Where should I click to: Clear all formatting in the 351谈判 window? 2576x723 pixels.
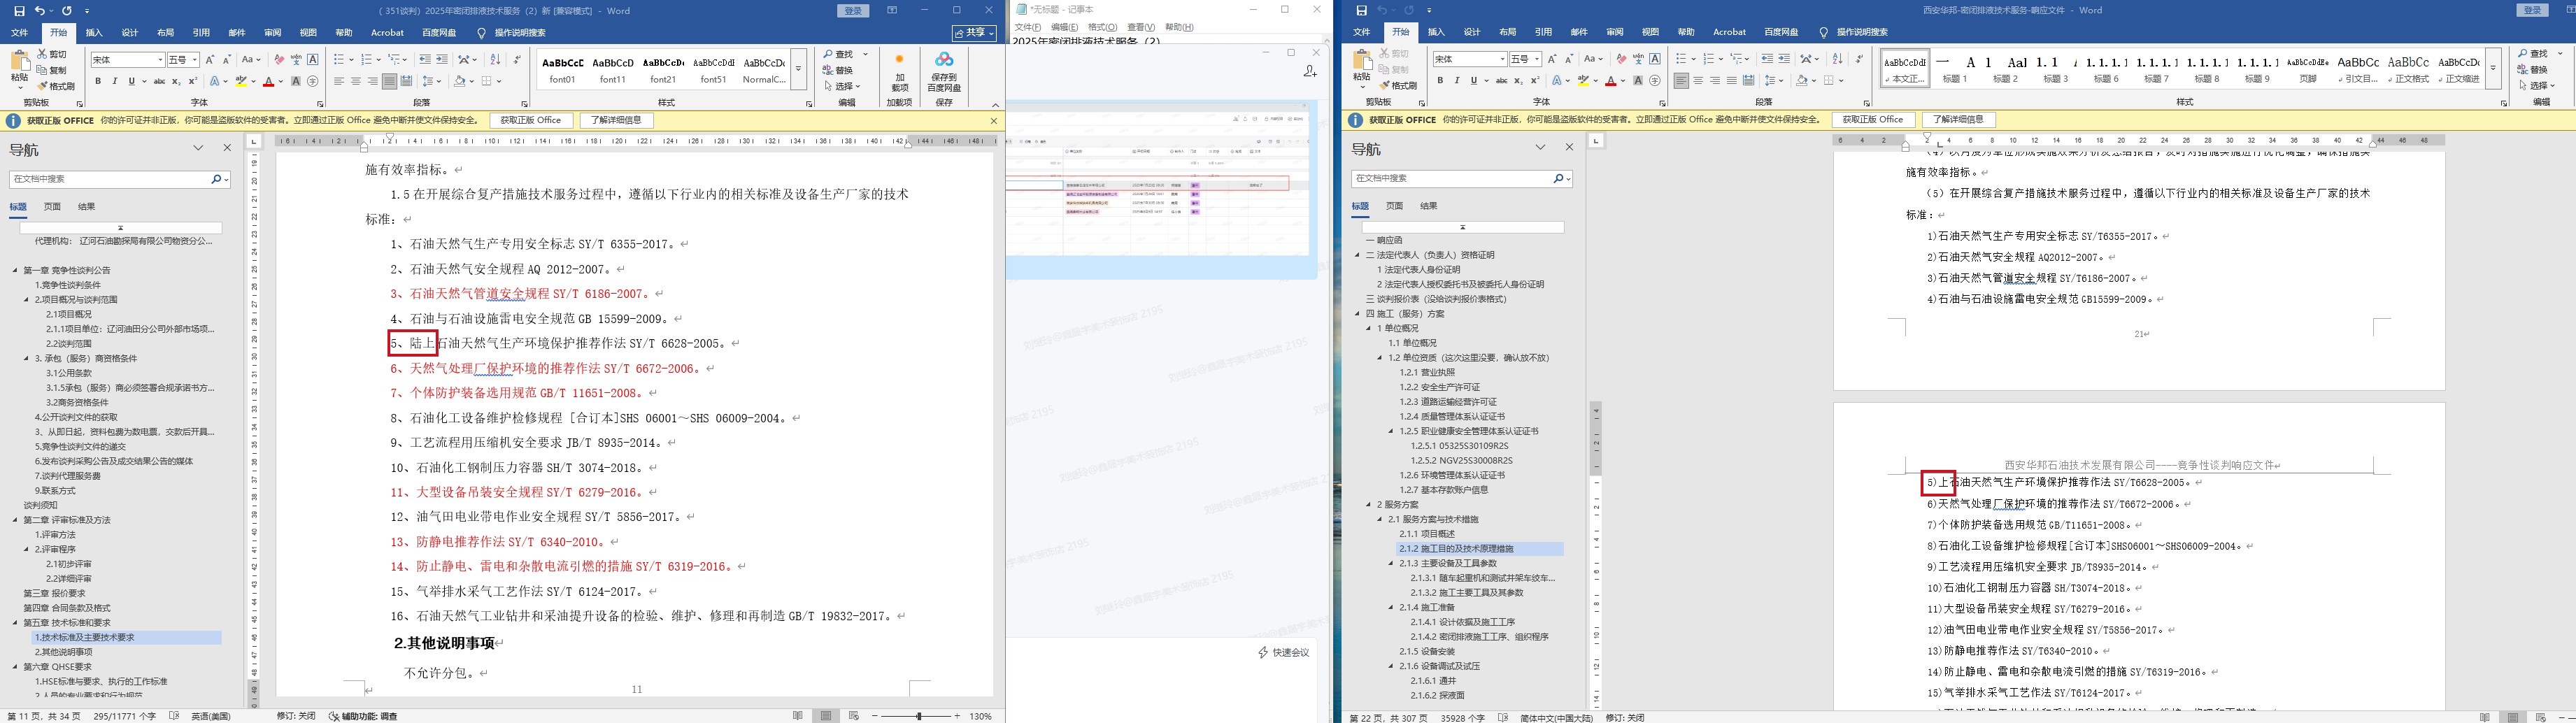[x=279, y=60]
